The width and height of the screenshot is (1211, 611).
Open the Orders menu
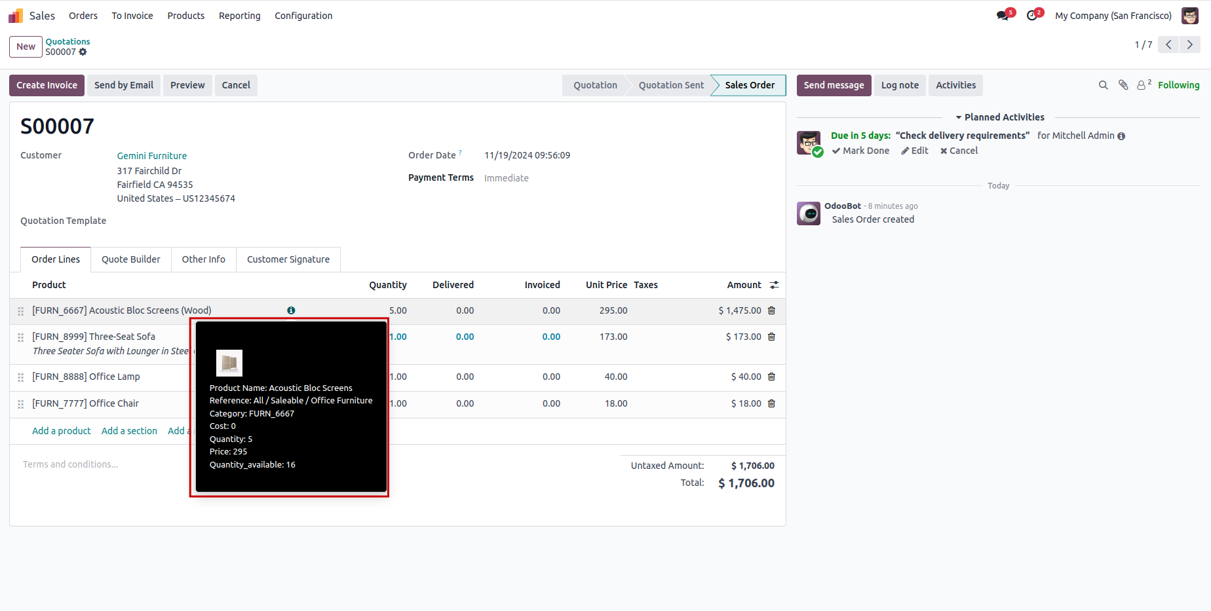pyautogui.click(x=83, y=16)
